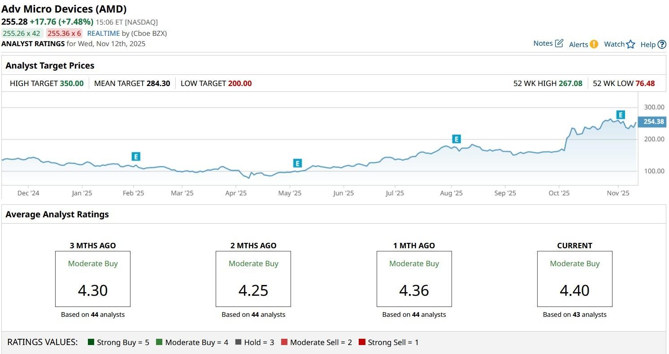This screenshot has height=354, width=669.
Task: Click the 'CURRENT' column label
Action: [575, 246]
